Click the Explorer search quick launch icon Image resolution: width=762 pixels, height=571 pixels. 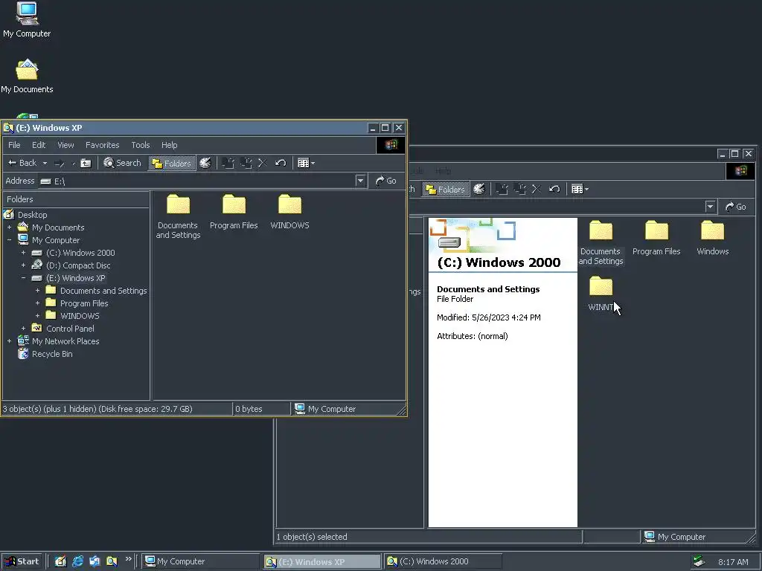(x=112, y=561)
